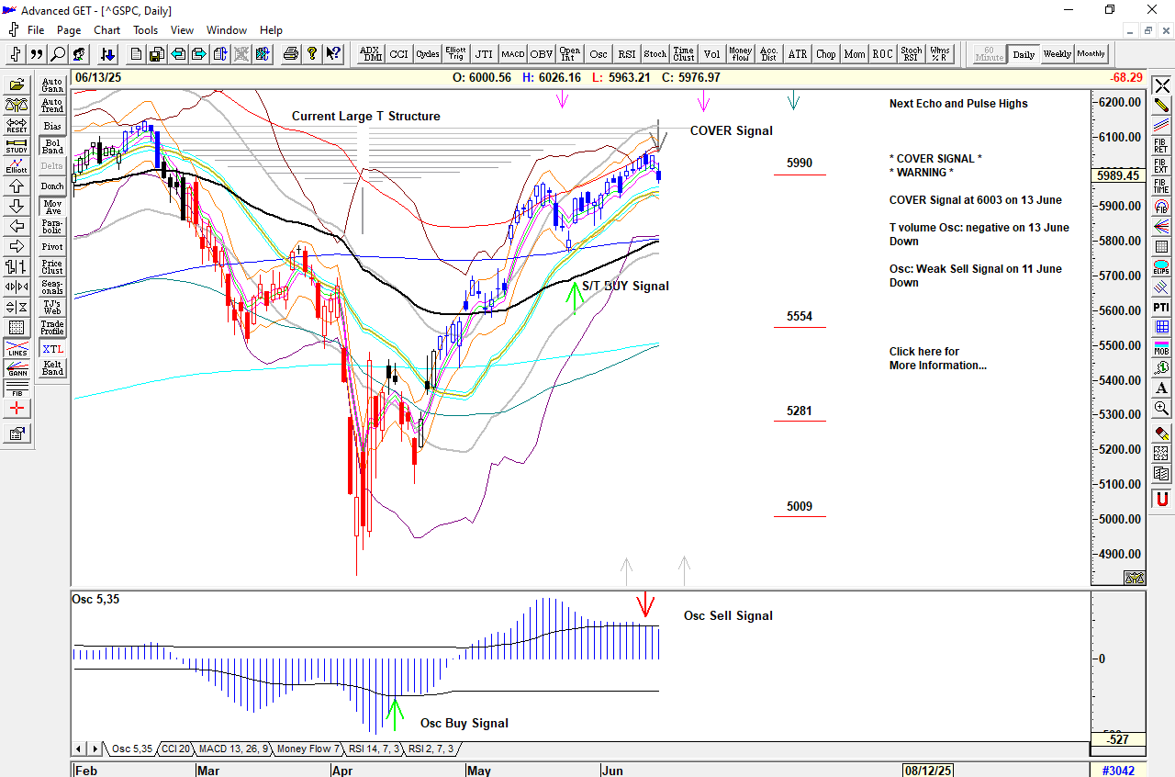Click the MACD indicator button
The image size is (1175, 777).
click(x=512, y=54)
